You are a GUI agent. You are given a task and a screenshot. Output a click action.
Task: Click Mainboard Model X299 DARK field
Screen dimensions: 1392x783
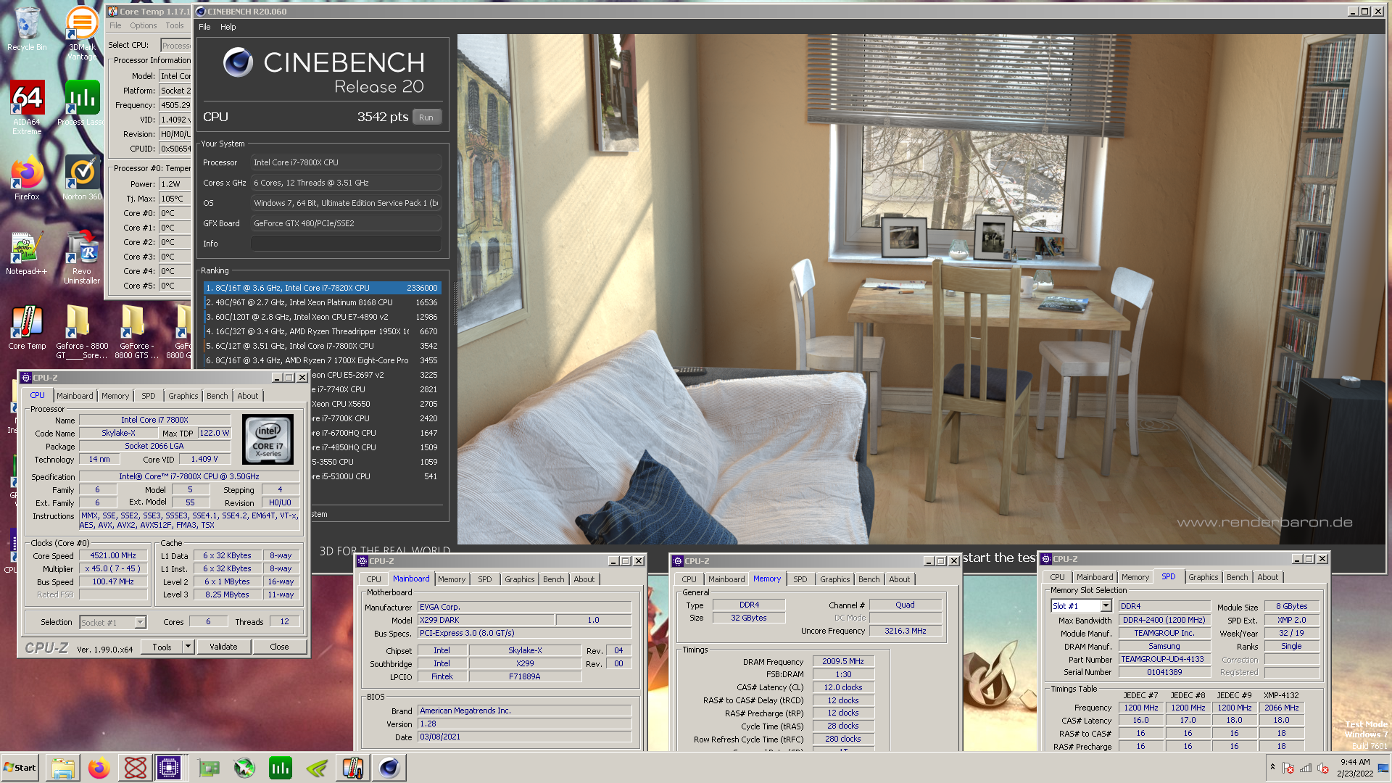(x=486, y=621)
